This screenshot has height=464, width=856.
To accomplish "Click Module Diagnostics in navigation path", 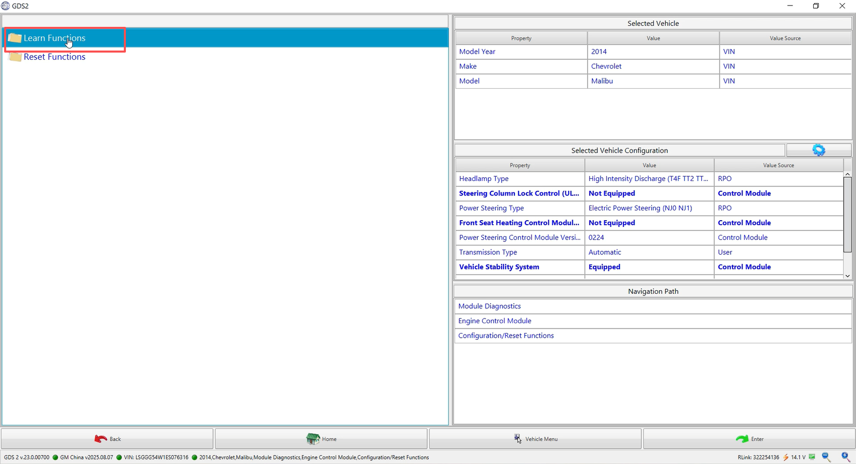I will coord(490,306).
